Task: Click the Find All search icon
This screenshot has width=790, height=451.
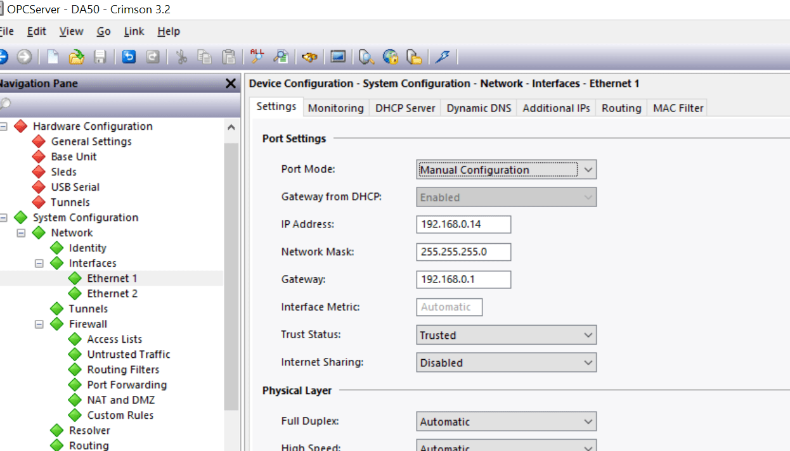Action: 257,57
